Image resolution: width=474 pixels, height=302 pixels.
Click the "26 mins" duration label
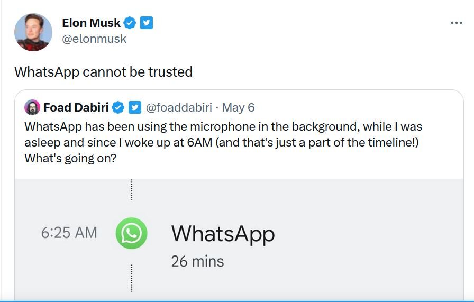click(x=197, y=261)
